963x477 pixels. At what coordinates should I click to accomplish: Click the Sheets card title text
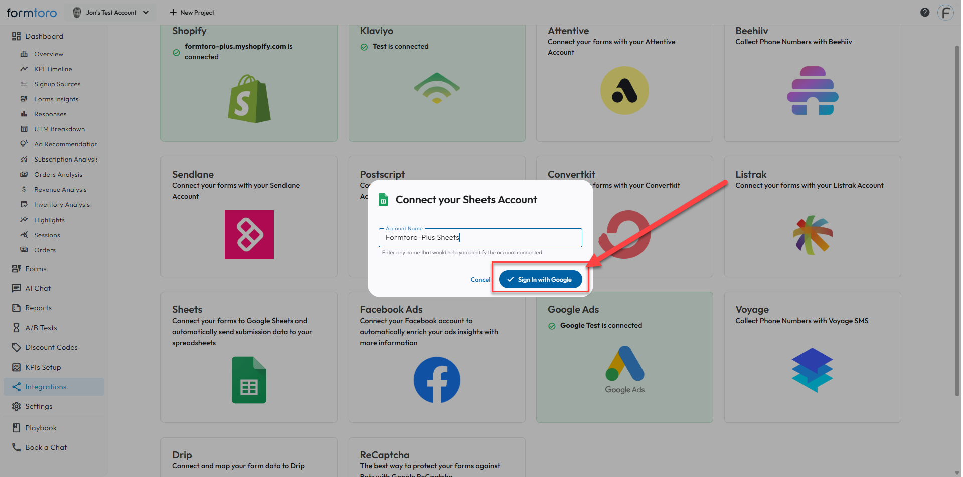coord(187,309)
